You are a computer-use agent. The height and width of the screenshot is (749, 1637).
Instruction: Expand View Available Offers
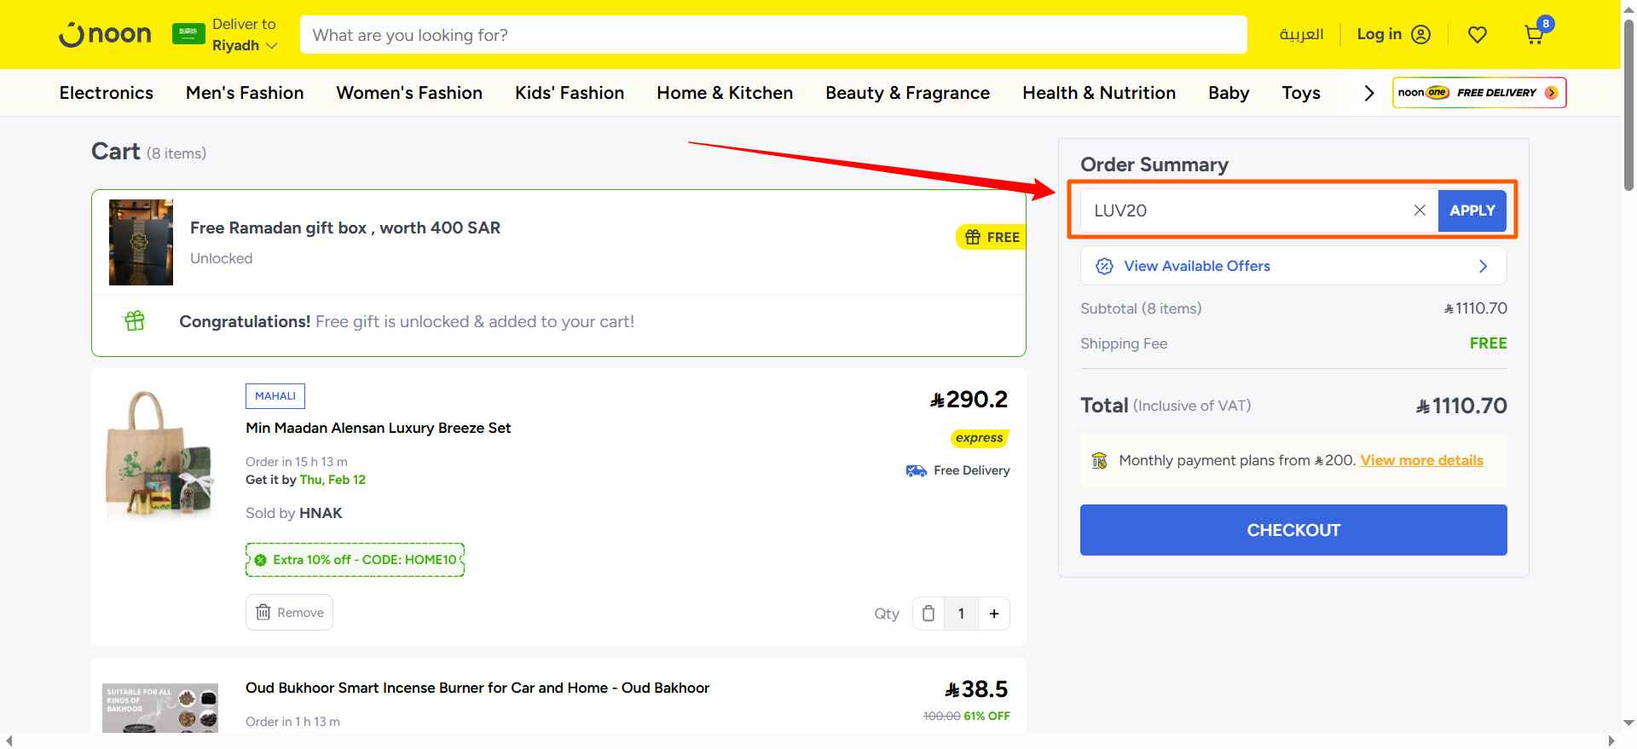[1293, 266]
